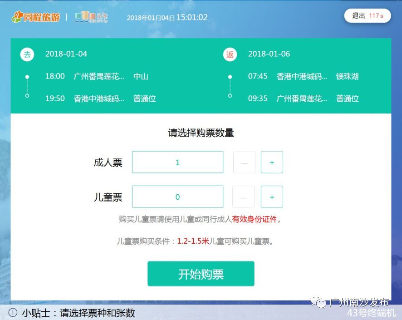
Task: Select the 返 return badge icon
Action: point(230,54)
